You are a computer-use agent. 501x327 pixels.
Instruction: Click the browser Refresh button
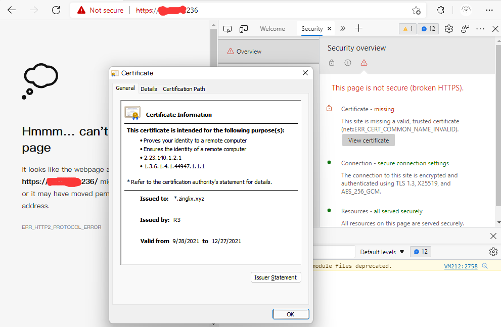tap(56, 10)
